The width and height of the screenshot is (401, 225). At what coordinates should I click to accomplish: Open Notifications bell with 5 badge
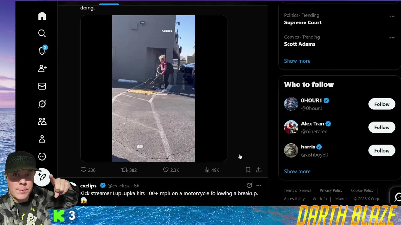pos(42,50)
